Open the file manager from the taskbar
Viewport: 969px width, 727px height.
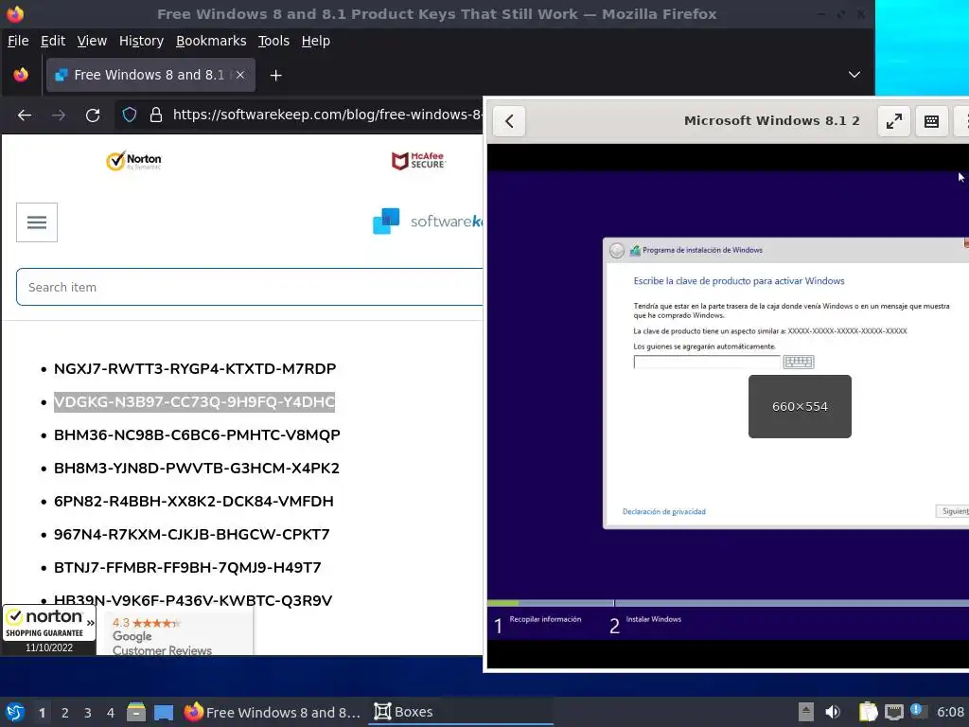click(136, 712)
